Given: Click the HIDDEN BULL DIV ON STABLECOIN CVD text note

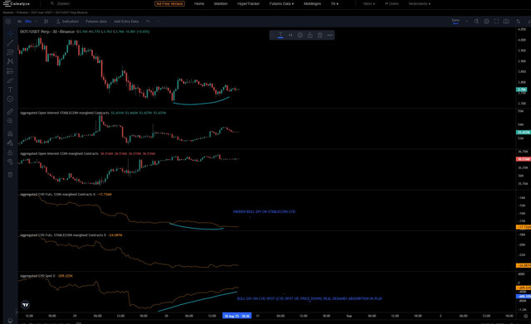Looking at the screenshot, I should tap(264, 211).
